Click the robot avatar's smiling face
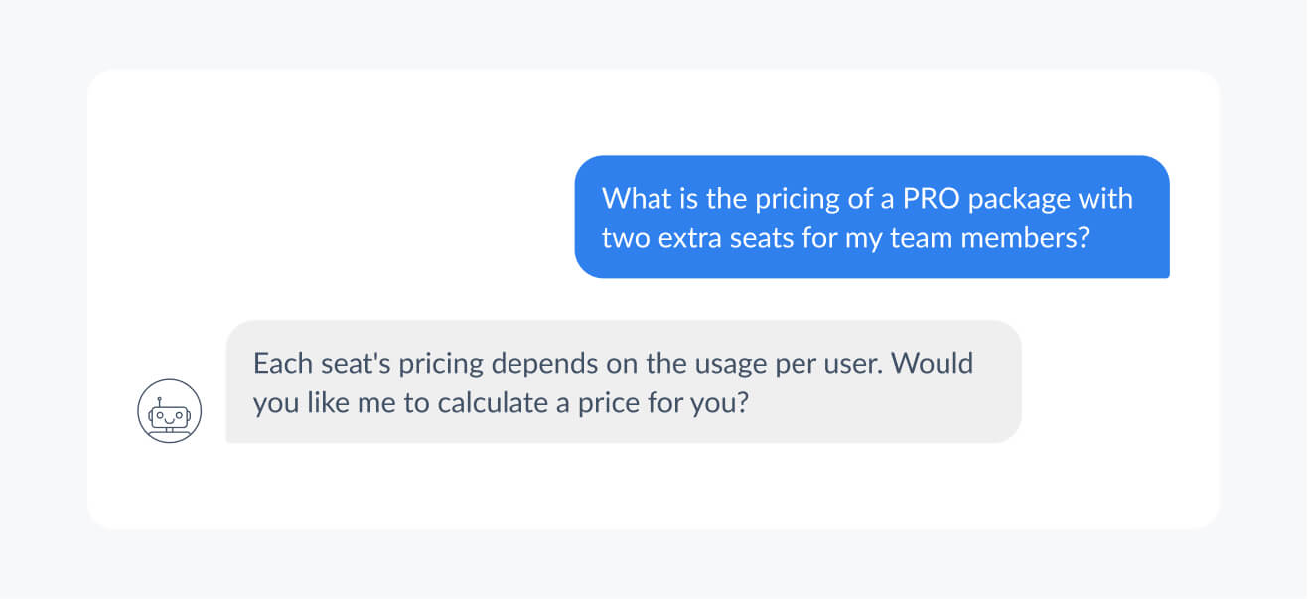The width and height of the screenshot is (1308, 599). pyautogui.click(x=170, y=416)
